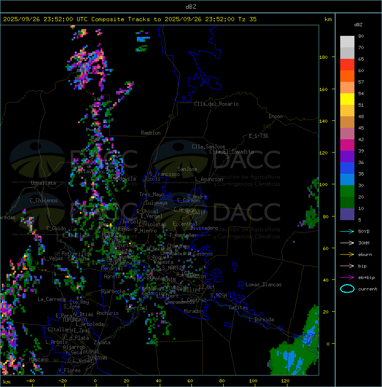This screenshot has height=387, width=382.
Task: Click the '-20' tick on the bottom axis
Action: click(62, 381)
